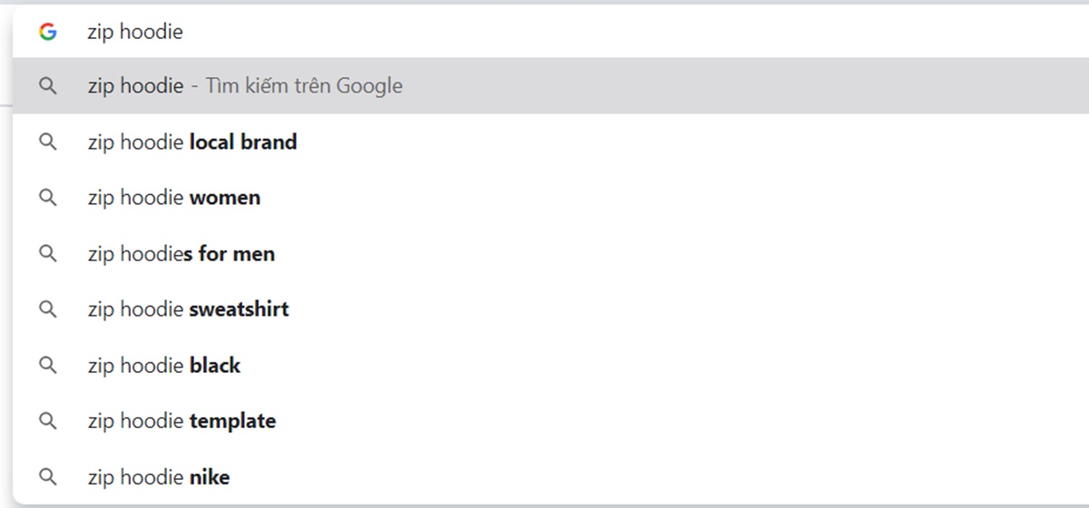The width and height of the screenshot is (1089, 508).
Task: Click the magnifier icon next to 'women' suggestion
Action: (48, 198)
